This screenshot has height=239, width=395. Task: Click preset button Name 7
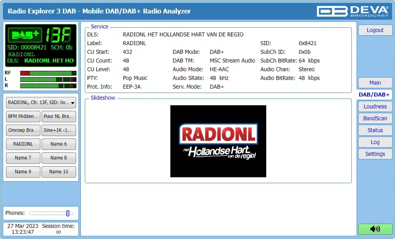[x=23, y=158]
